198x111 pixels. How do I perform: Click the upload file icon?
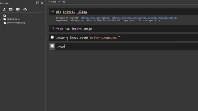coord(4,9)
